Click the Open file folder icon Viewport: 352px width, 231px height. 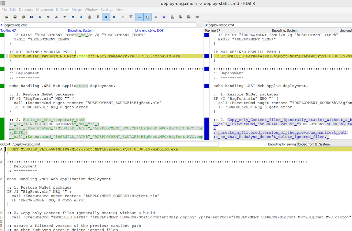click(7, 17)
